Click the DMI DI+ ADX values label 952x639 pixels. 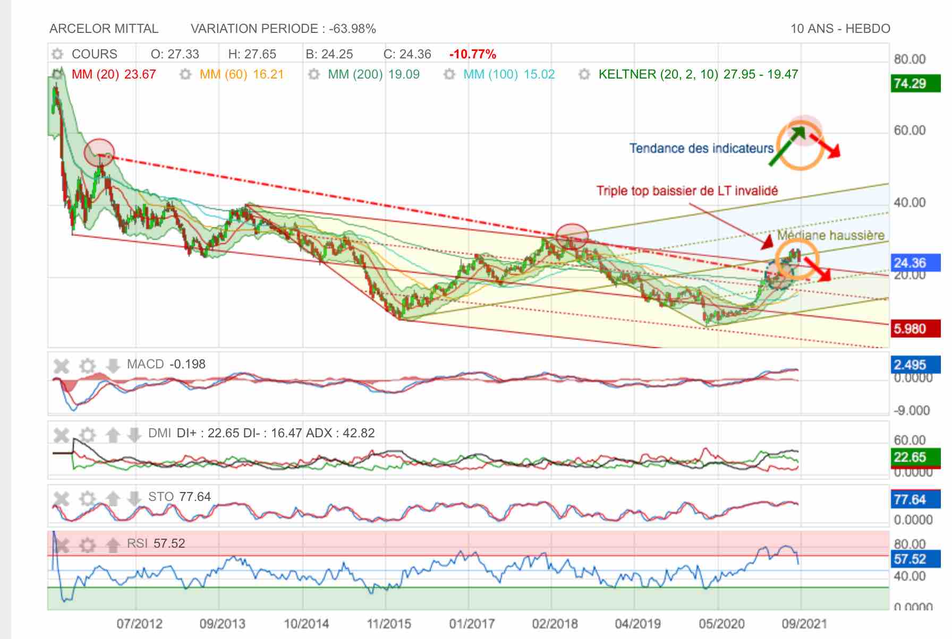[x=261, y=433]
